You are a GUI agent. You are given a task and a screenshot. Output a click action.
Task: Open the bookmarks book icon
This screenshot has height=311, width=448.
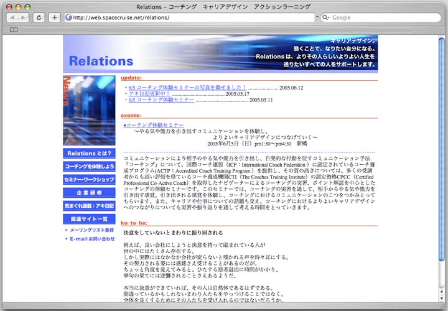(x=14, y=29)
